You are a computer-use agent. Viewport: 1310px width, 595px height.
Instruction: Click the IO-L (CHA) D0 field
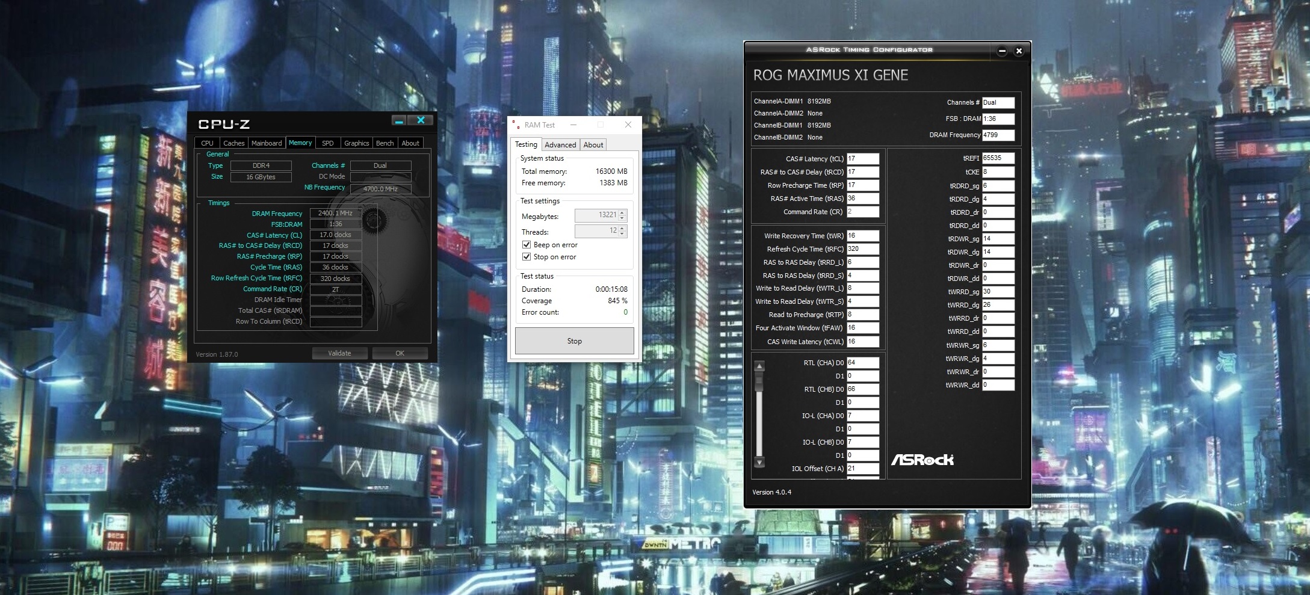(863, 416)
